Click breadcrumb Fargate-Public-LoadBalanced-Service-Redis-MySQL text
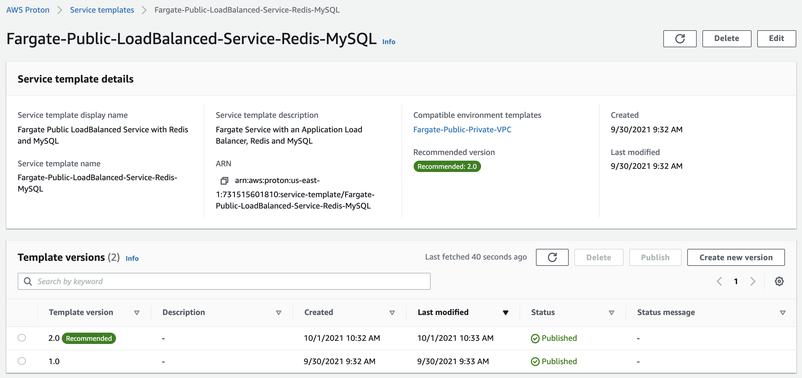 pos(247,10)
